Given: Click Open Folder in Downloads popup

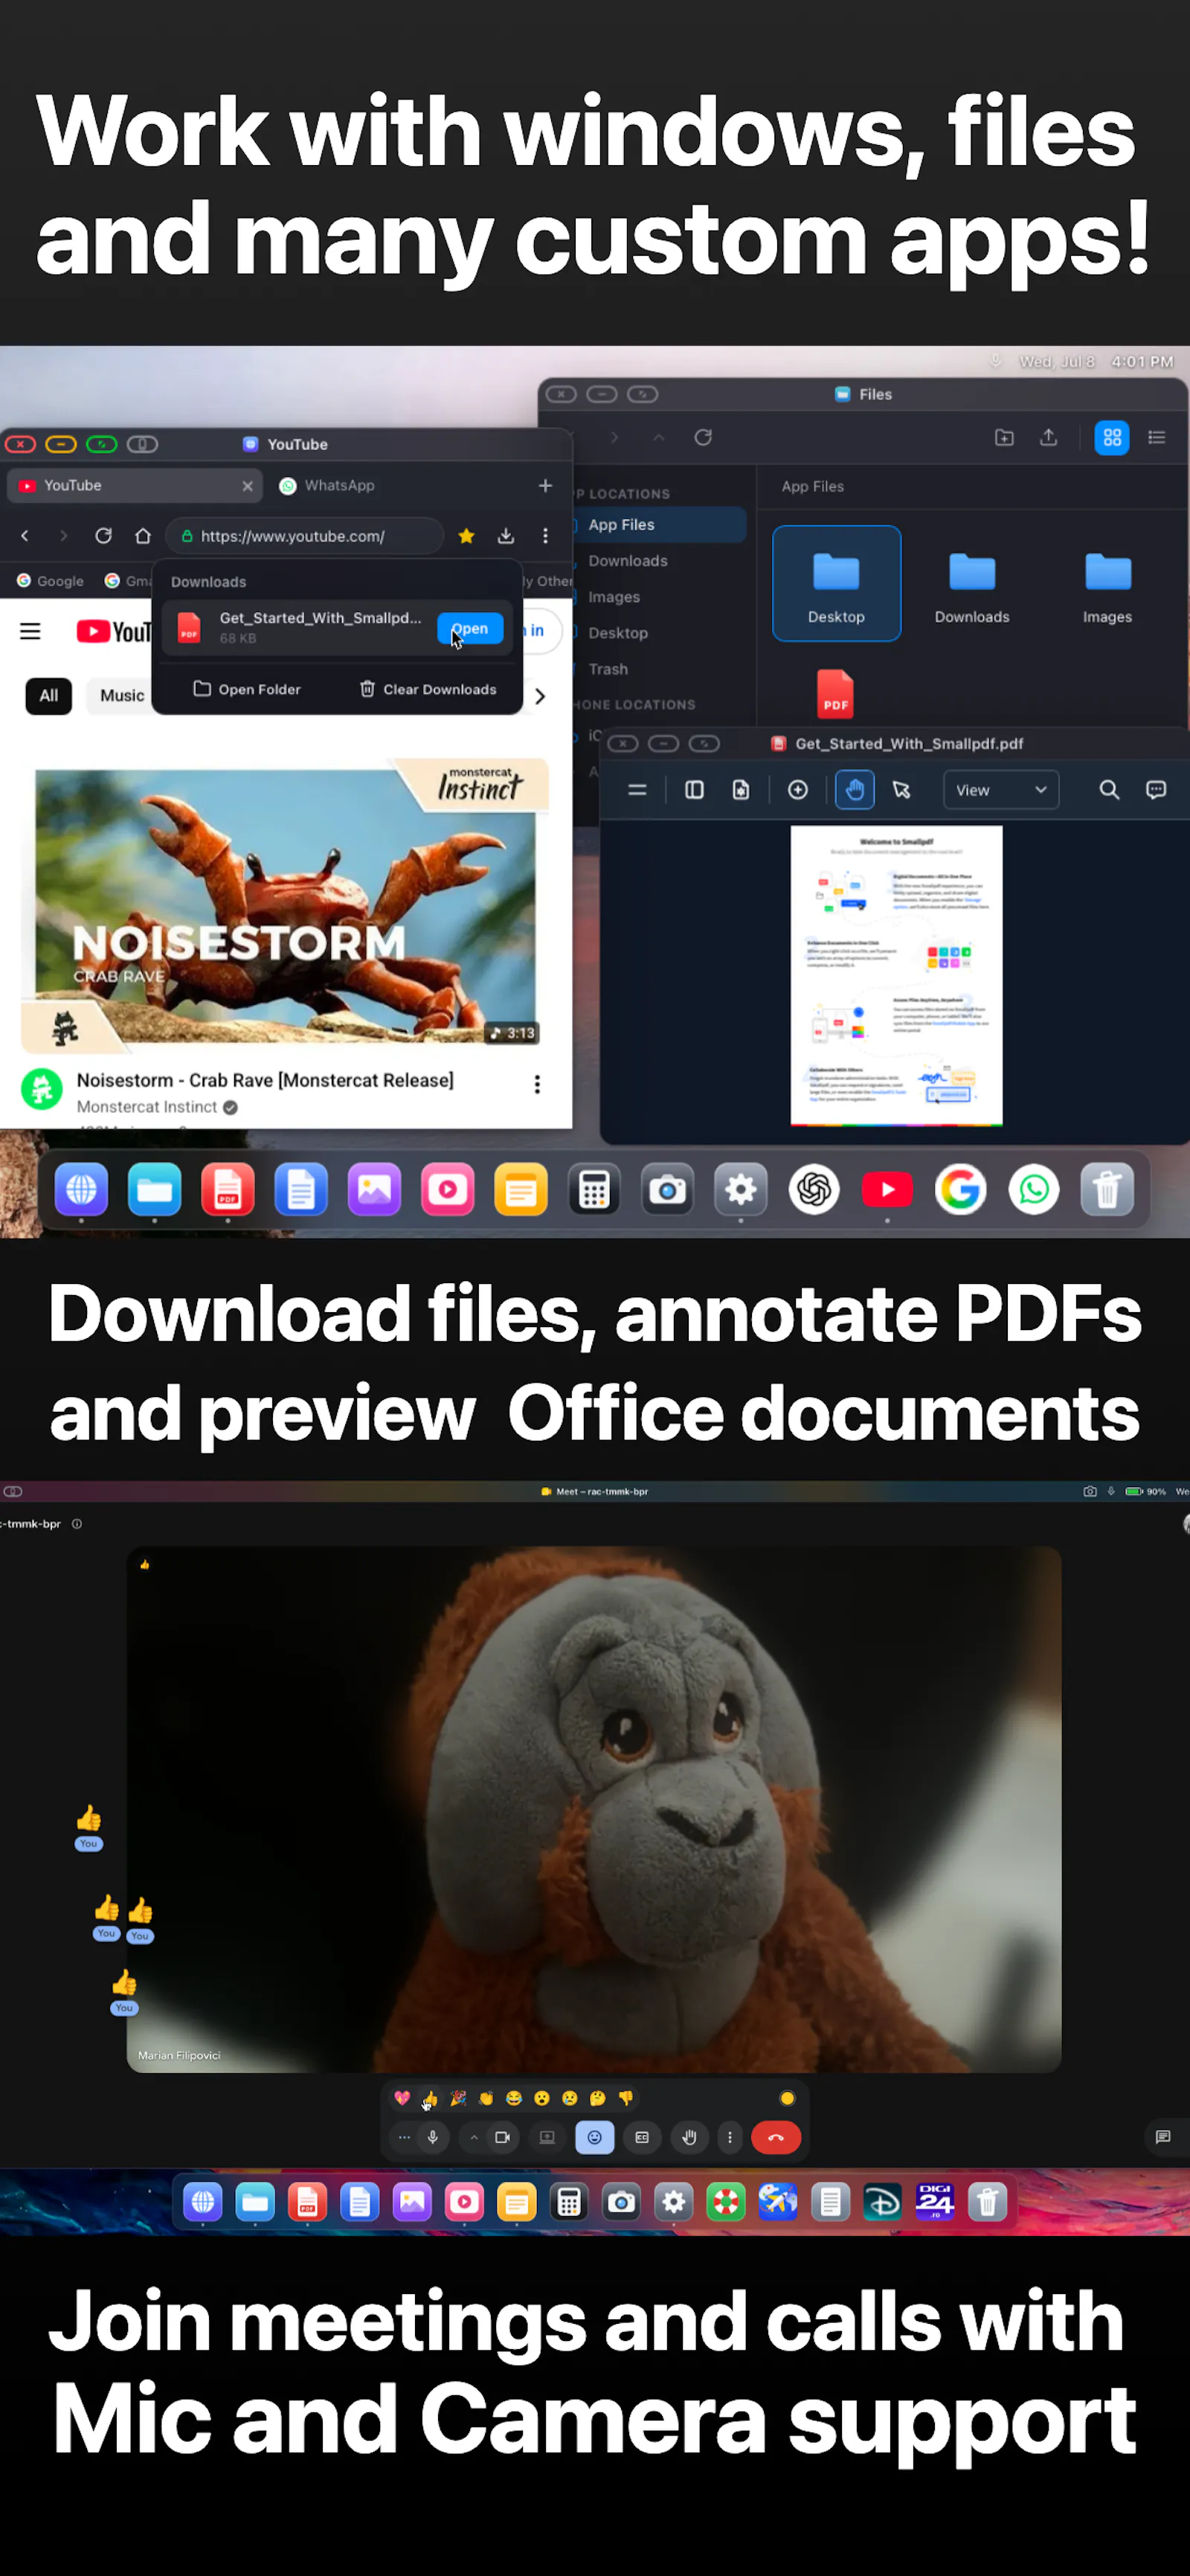Looking at the screenshot, I should [x=246, y=689].
